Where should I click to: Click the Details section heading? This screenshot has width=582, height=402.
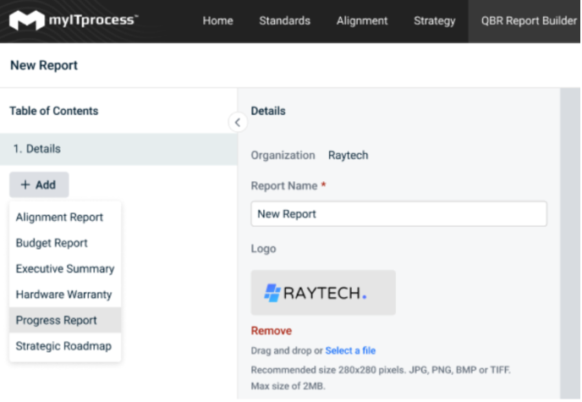268,111
